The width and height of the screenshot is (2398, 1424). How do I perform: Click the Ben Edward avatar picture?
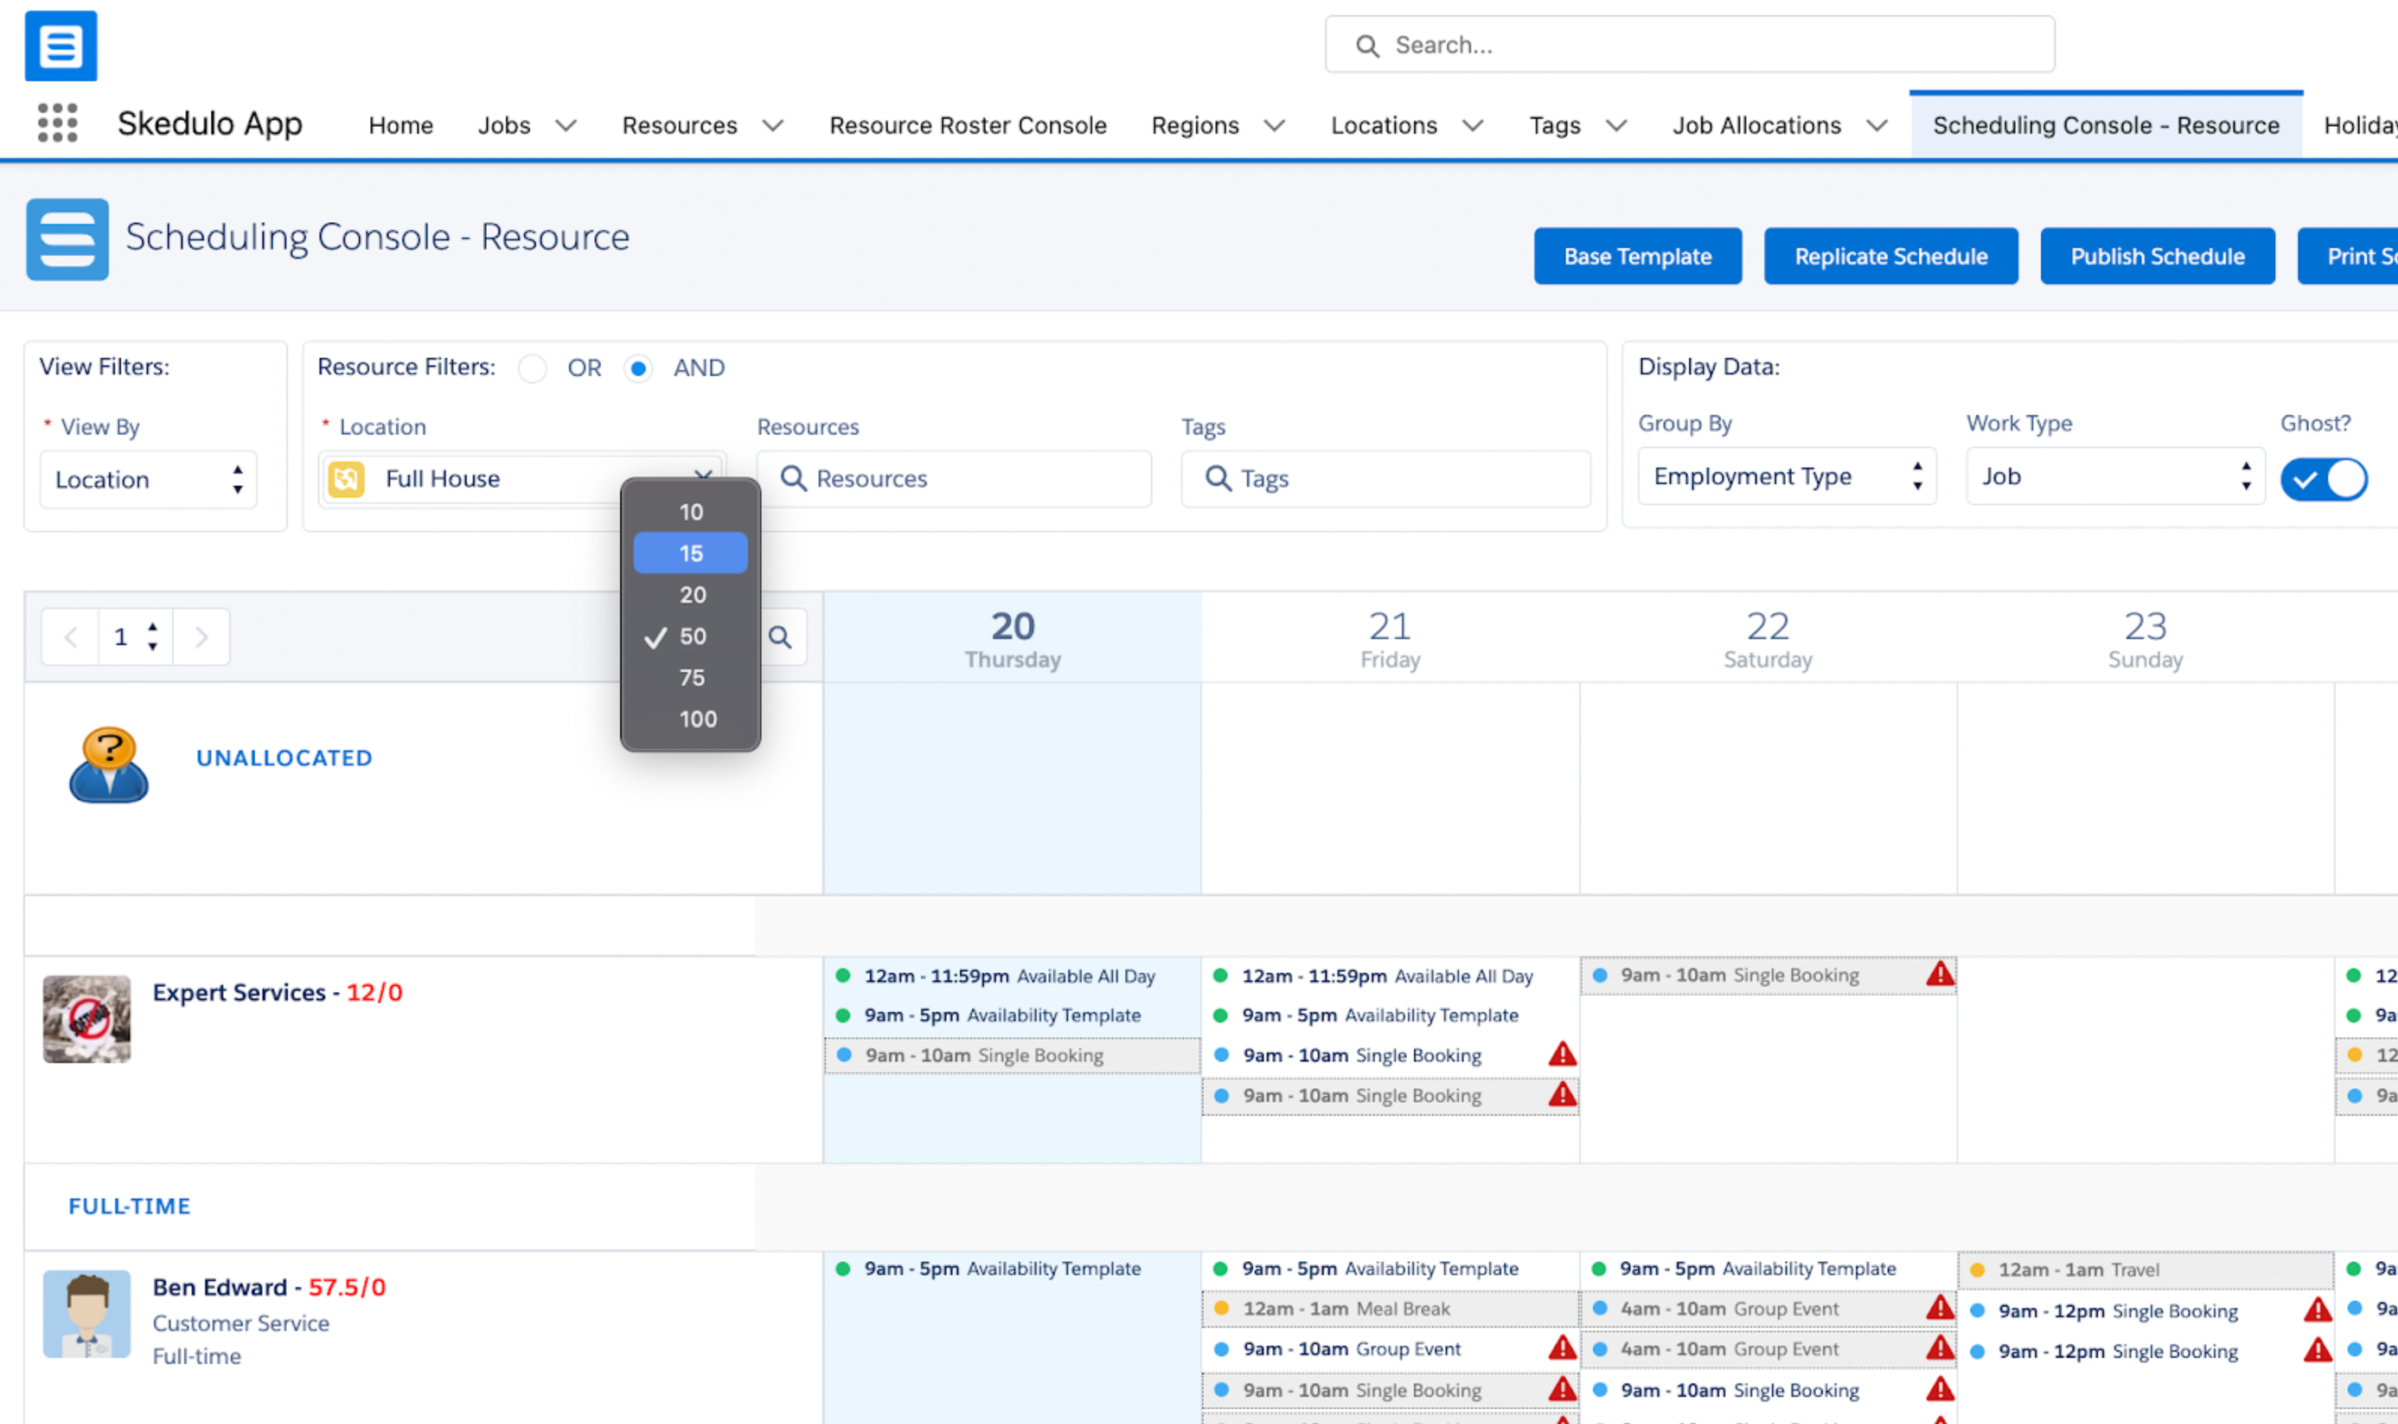point(86,1313)
